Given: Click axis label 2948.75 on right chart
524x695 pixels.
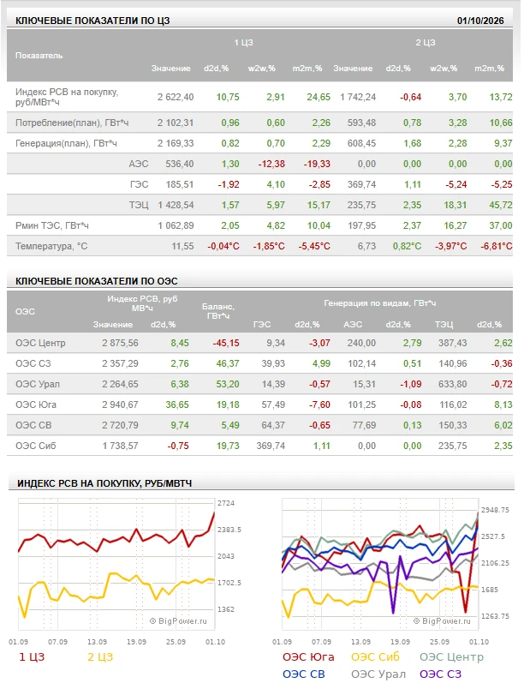Looking at the screenshot, I should tap(495, 510).
